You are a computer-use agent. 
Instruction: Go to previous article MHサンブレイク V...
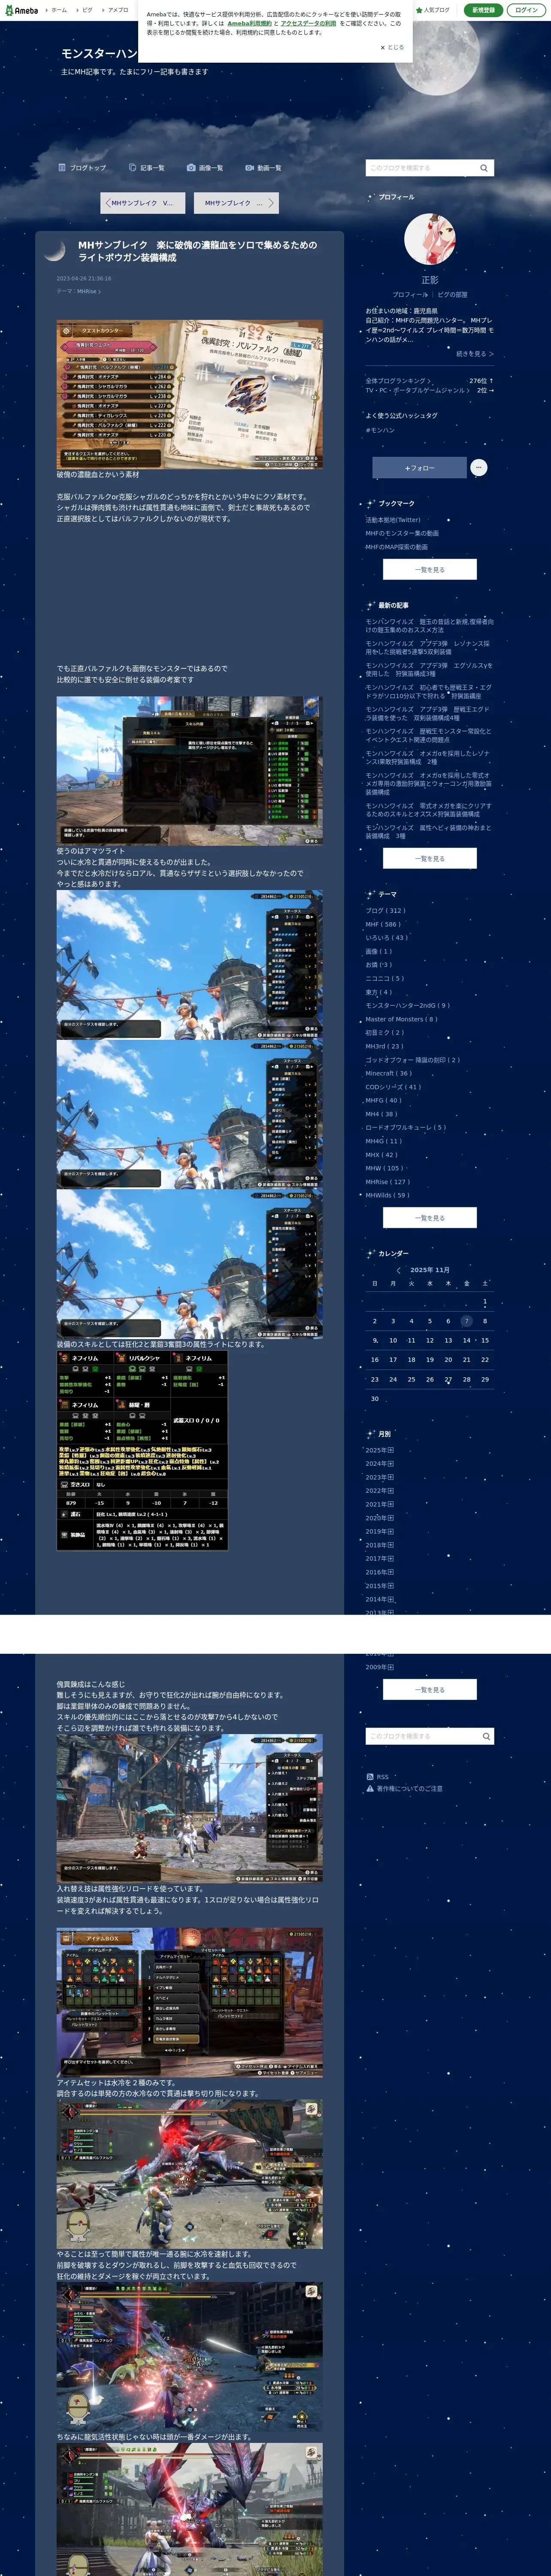tap(142, 203)
